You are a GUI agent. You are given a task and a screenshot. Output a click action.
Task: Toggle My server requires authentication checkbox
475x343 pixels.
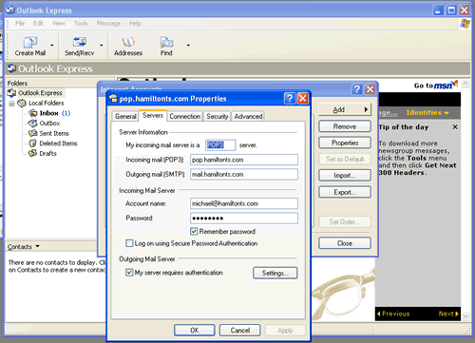point(129,273)
